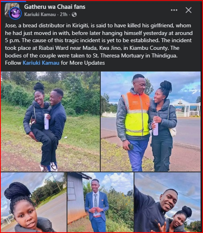
Task: Open the Gatheru wa Chaai fans group
Action: coord(55,7)
